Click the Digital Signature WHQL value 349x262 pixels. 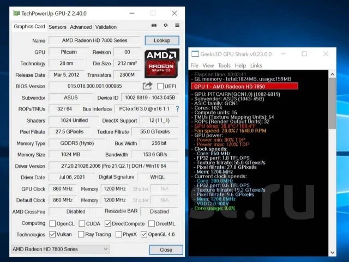[x=158, y=177]
